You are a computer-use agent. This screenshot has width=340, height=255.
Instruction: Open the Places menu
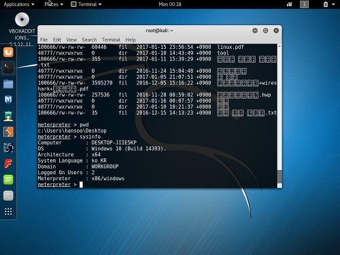[54, 4]
